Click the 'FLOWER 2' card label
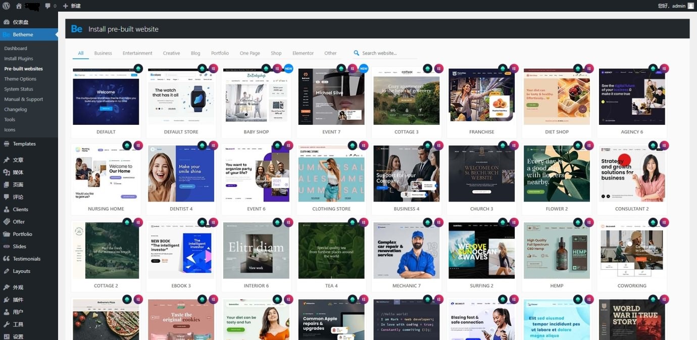 (x=557, y=209)
